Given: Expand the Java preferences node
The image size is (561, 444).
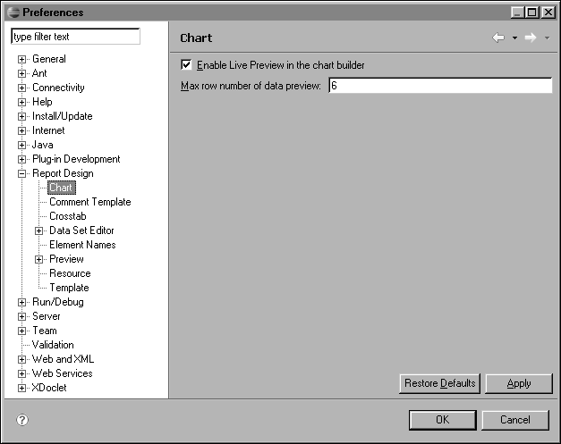Looking at the screenshot, I should tap(22, 145).
